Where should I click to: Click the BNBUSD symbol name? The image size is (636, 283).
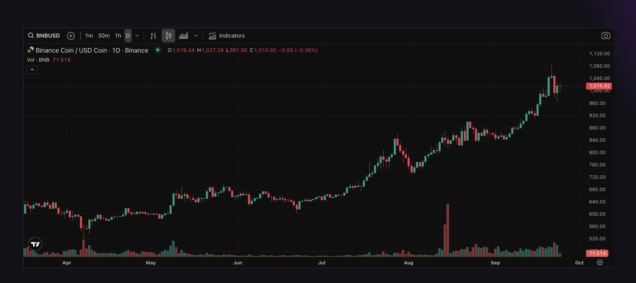[48, 36]
